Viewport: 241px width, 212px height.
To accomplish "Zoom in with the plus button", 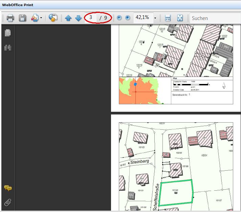I will [128, 18].
